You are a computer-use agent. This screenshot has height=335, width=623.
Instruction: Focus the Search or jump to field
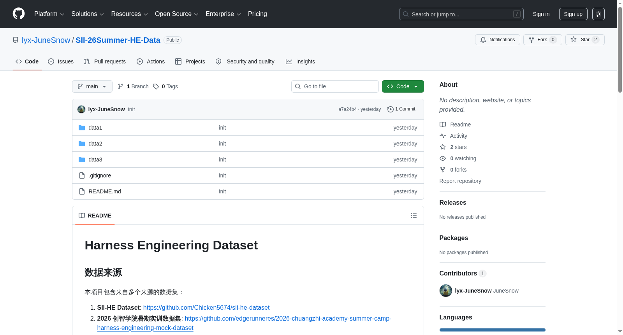[x=461, y=14]
